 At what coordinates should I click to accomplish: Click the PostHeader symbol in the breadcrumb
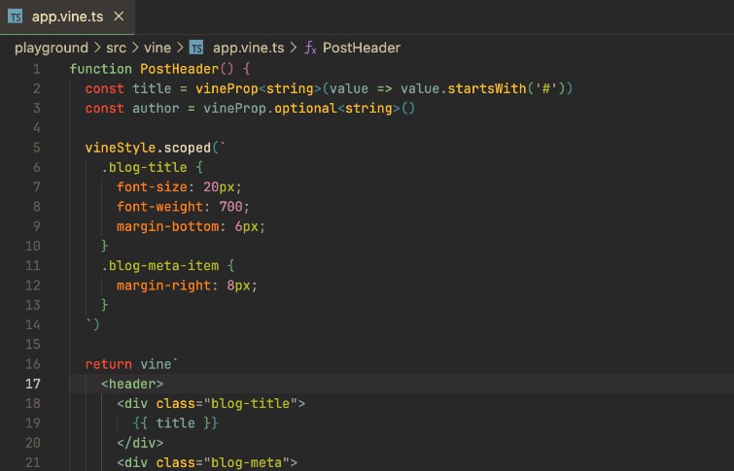(362, 48)
